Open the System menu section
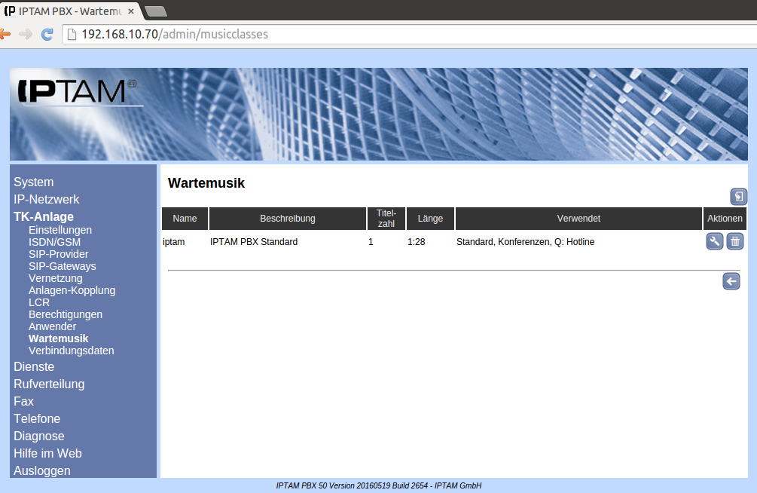 (x=34, y=182)
